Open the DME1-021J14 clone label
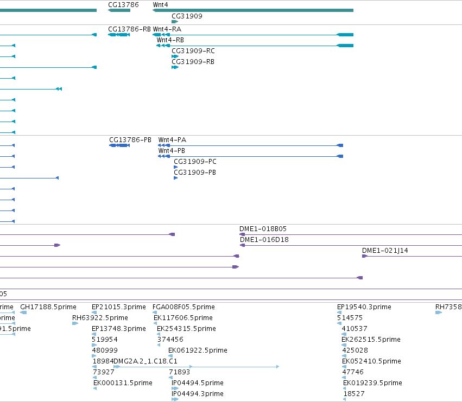This screenshot has width=462, height=402. pos(385,251)
